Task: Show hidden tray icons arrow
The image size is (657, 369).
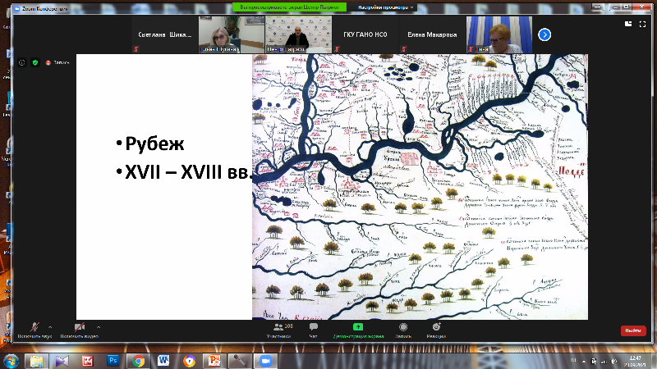Action: tap(584, 361)
